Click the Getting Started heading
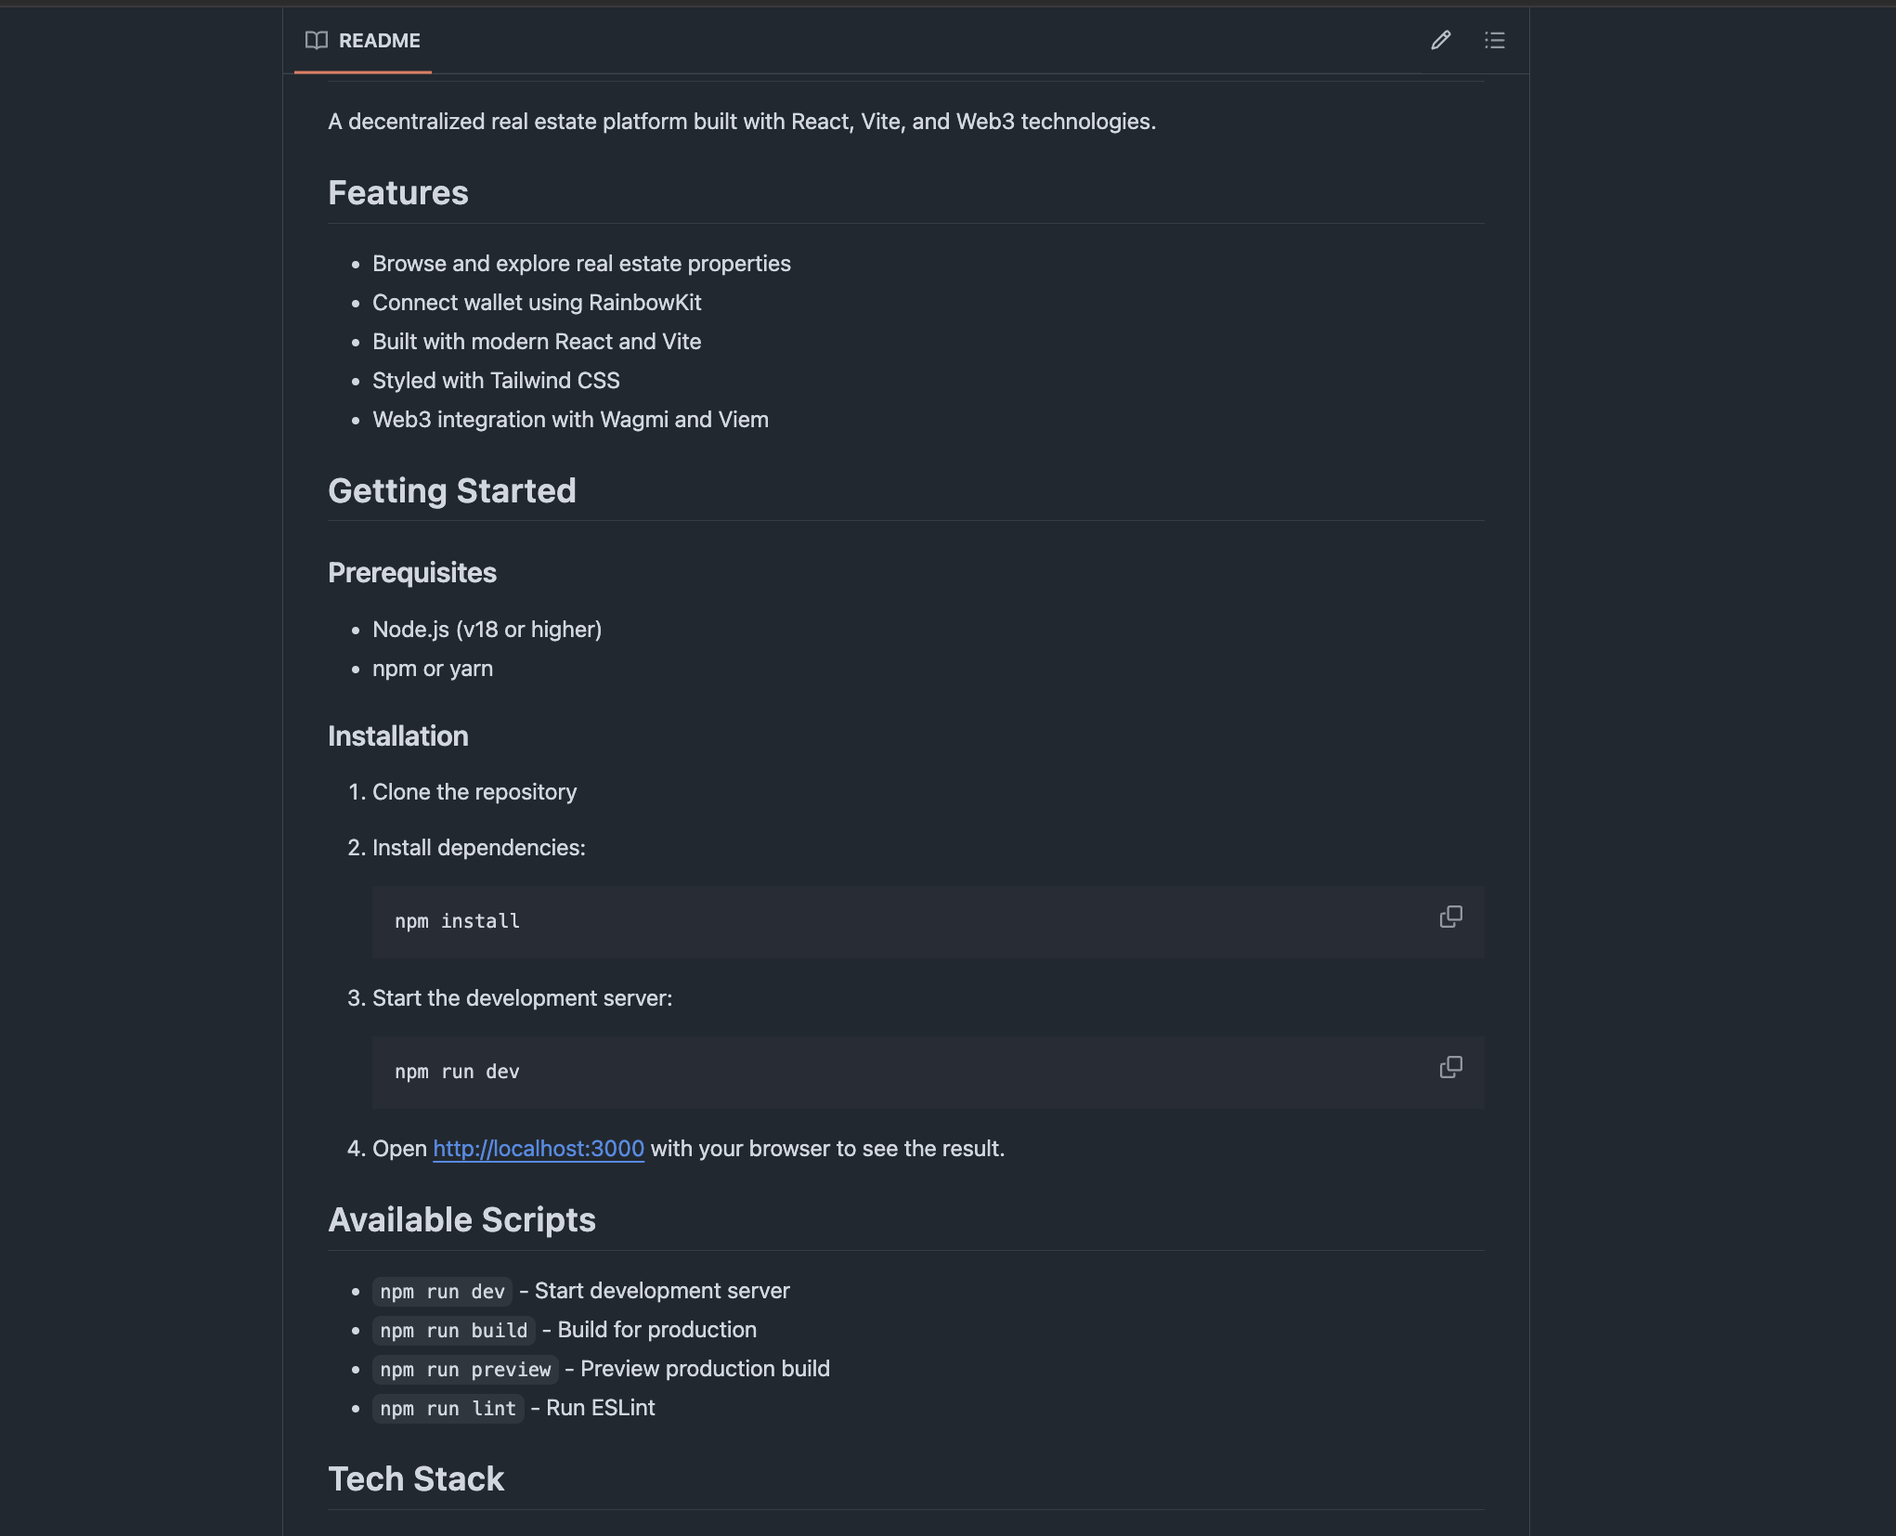Viewport: 1896px width, 1536px height. point(451,491)
